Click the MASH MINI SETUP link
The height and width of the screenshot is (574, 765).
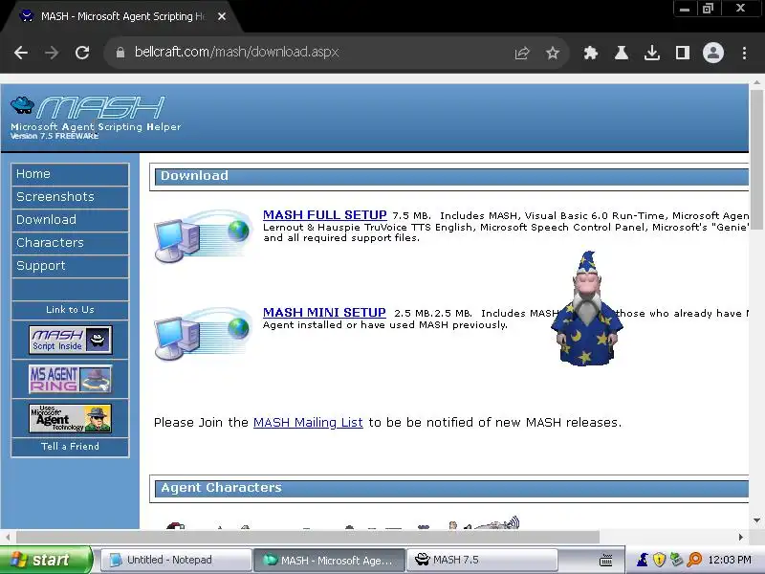(x=324, y=313)
